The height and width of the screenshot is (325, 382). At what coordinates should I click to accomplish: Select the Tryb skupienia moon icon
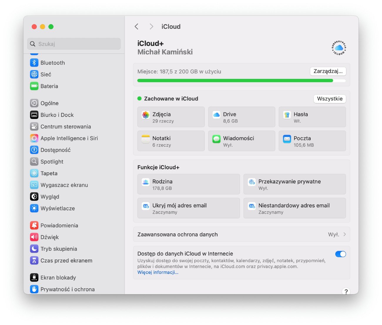[34, 249]
